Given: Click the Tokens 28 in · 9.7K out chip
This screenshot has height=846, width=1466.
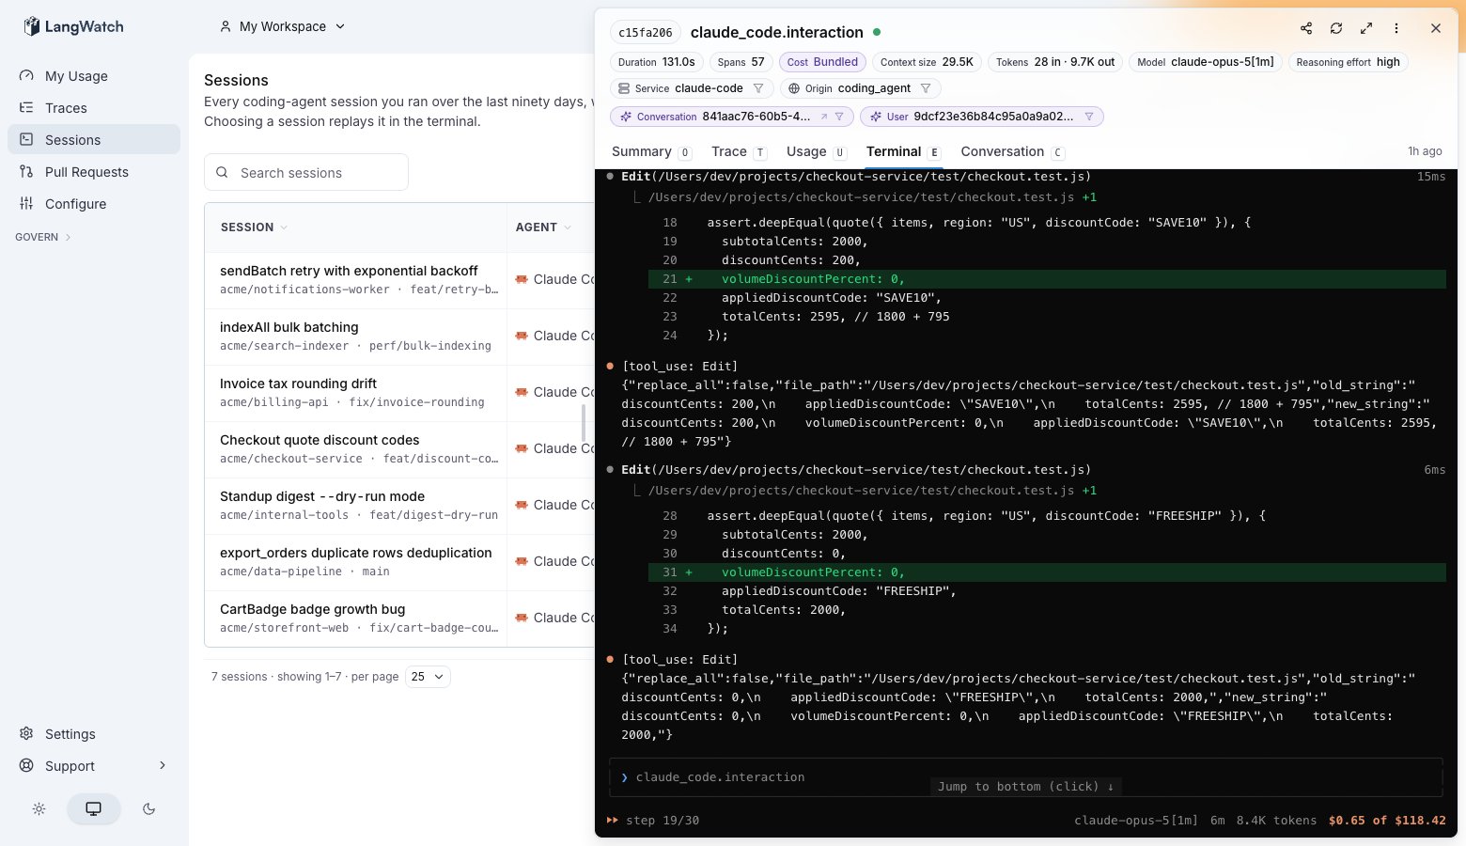Looking at the screenshot, I should pyautogui.click(x=1055, y=62).
